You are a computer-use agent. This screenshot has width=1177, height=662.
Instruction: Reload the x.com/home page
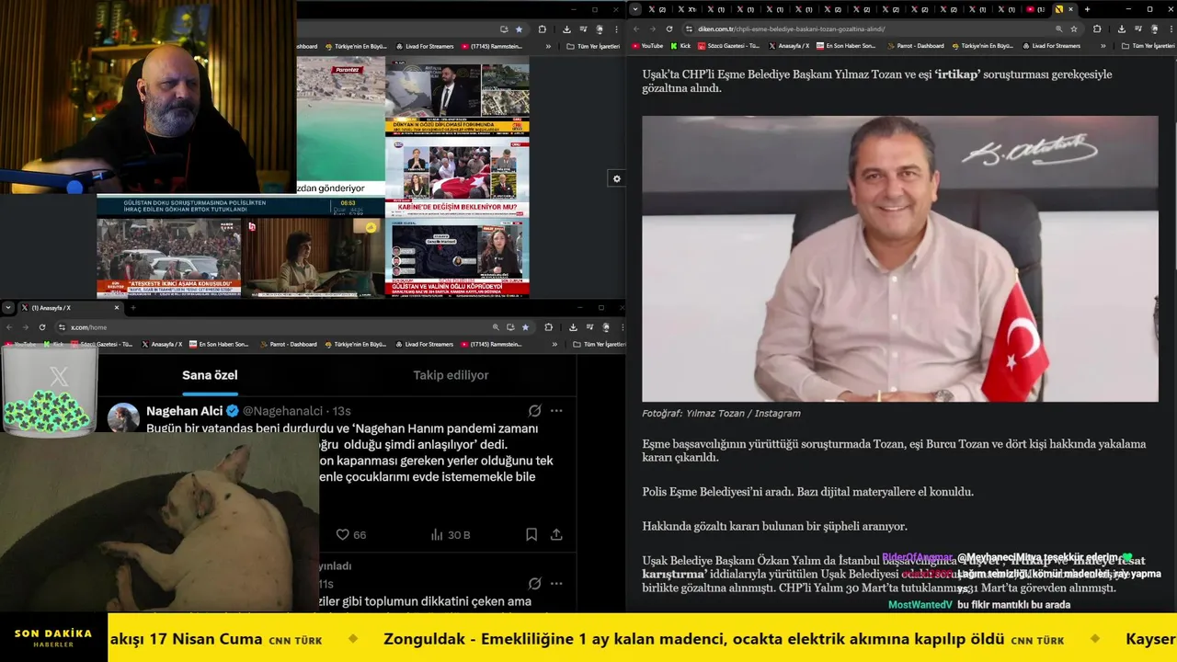[x=42, y=327]
